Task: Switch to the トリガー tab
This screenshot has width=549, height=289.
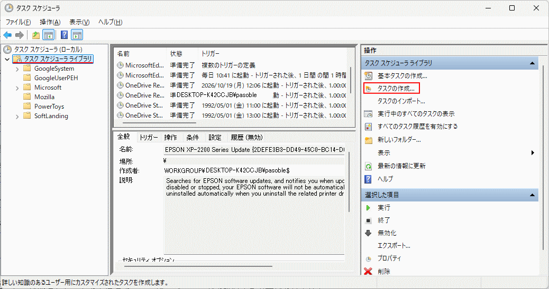Action: coord(149,138)
